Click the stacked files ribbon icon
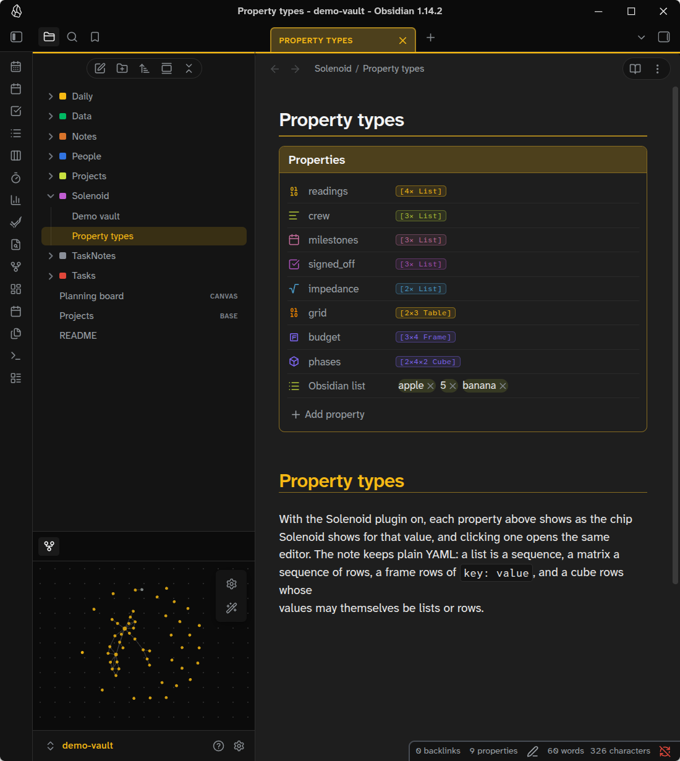The image size is (680, 761). click(16, 334)
